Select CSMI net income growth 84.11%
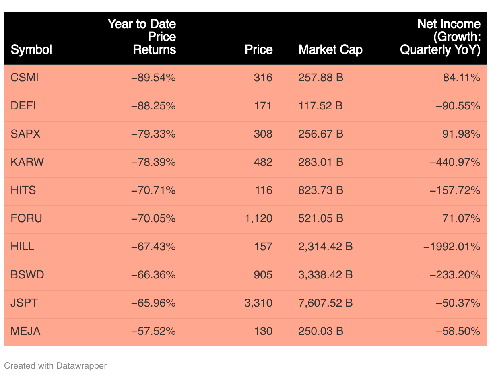491x375 pixels. (x=462, y=78)
